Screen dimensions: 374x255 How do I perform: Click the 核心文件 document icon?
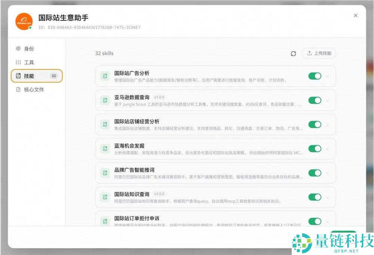point(18,89)
